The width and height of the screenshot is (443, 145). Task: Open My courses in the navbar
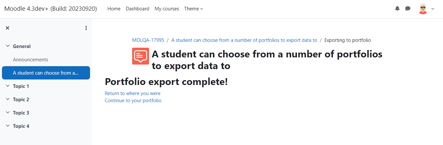click(x=167, y=9)
